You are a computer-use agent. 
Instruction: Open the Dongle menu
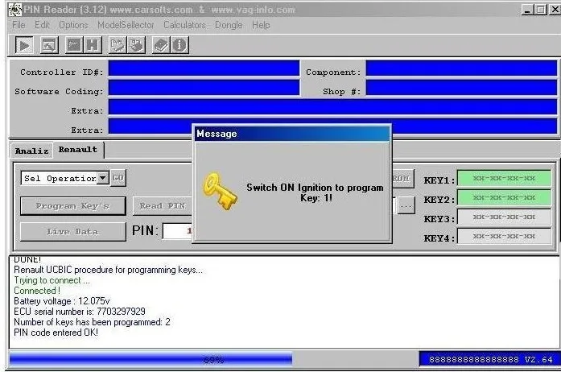(x=229, y=25)
